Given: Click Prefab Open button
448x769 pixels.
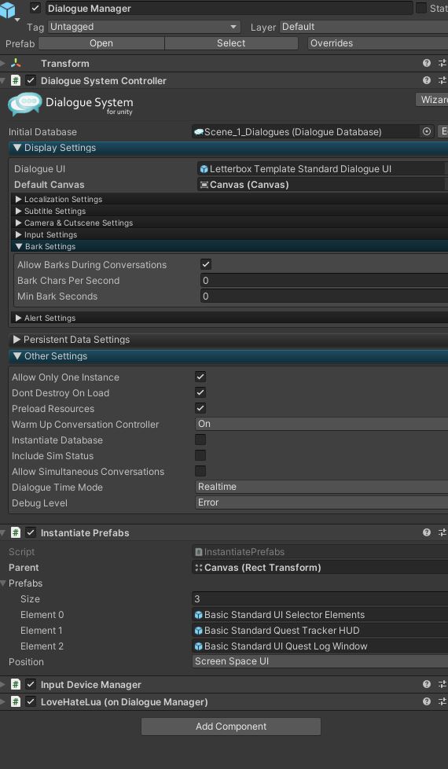Looking at the screenshot, I should pos(101,43).
